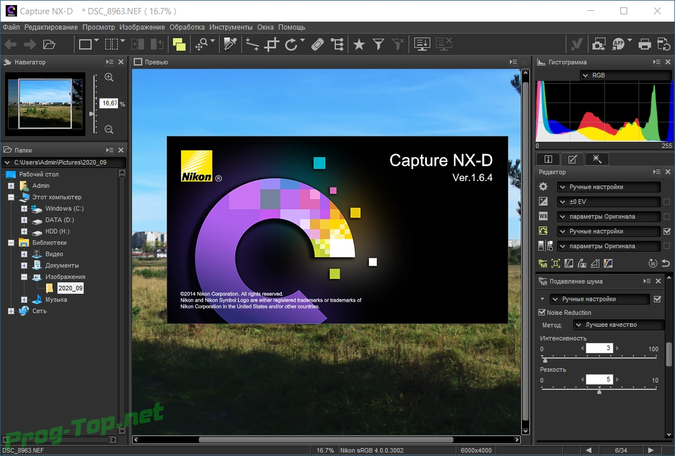Click the forward arrow navigation icon
The height and width of the screenshot is (456, 675).
tap(30, 44)
